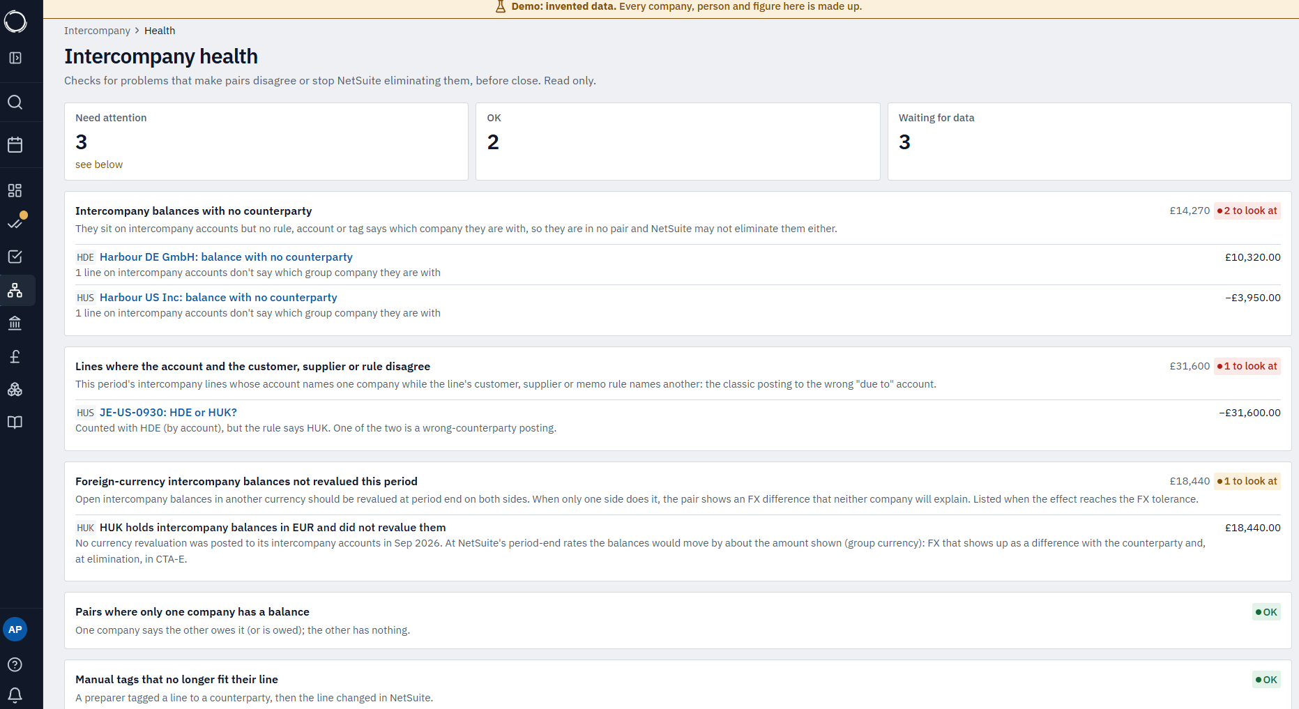This screenshot has height=709, width=1299.
Task: Open the double-check icon with orange dot
Action: tap(15, 223)
